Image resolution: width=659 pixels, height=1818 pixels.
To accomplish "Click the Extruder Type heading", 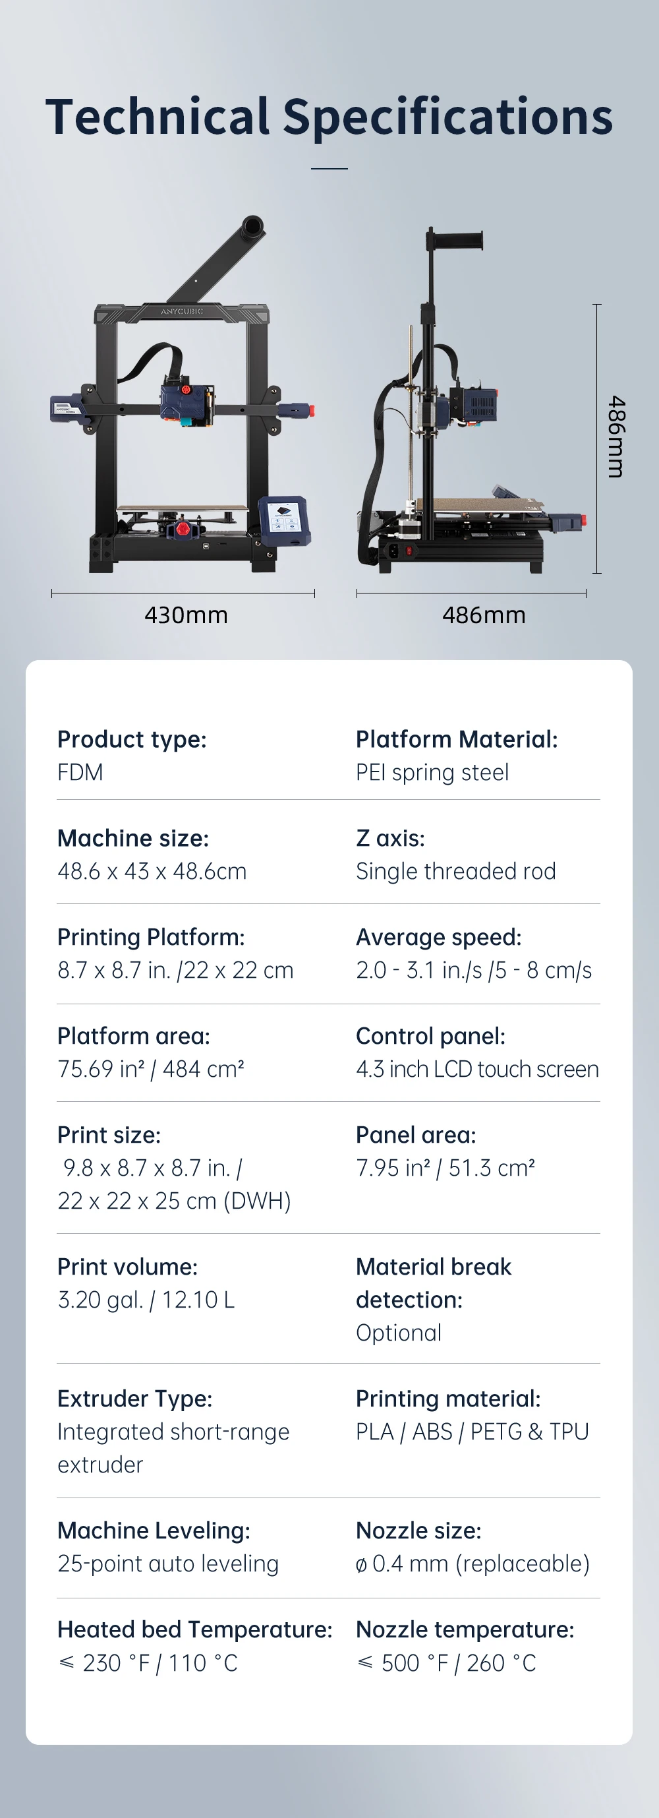I will (134, 1398).
